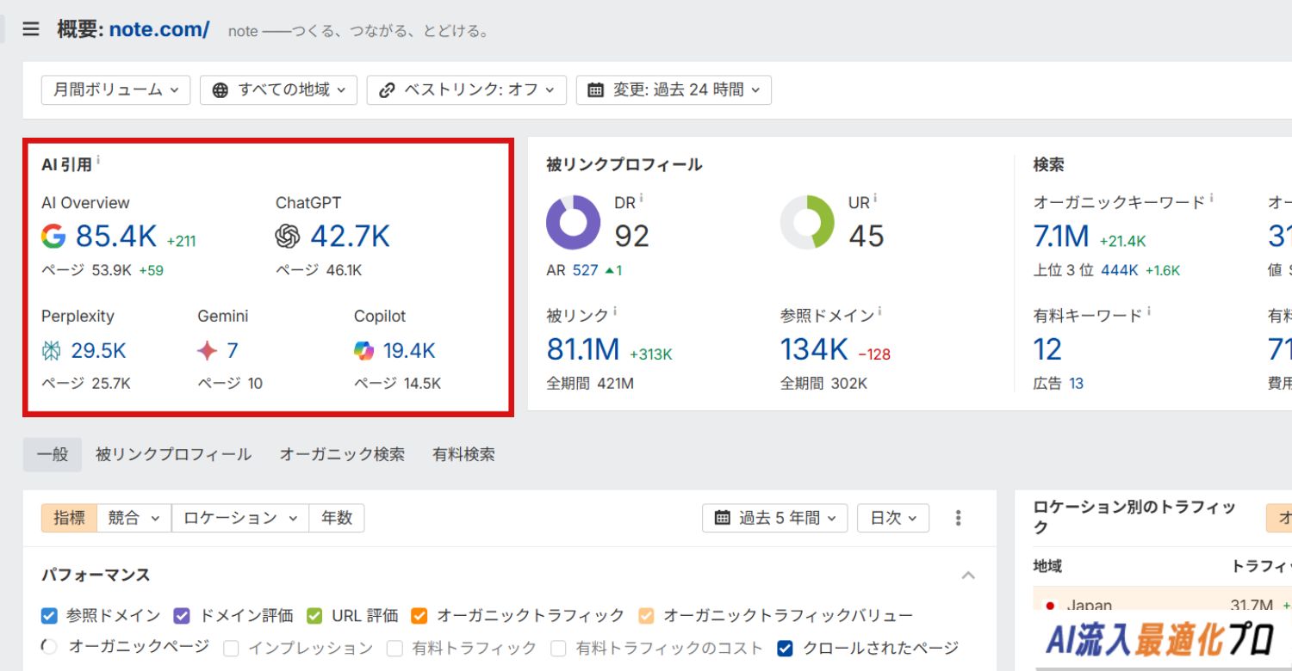This screenshot has height=671, width=1292.
Task: Enable the インプレッション checkbox
Action: coord(230,648)
